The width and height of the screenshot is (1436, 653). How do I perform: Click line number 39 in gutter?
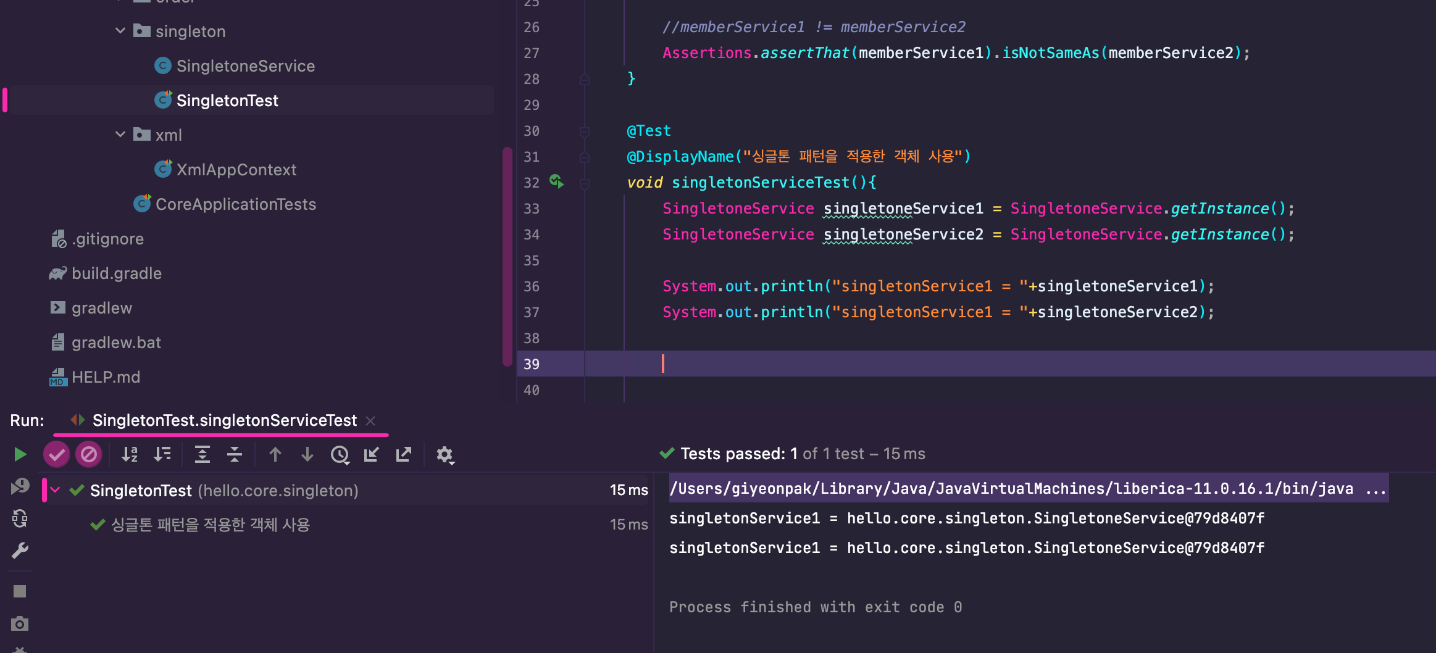point(532,364)
